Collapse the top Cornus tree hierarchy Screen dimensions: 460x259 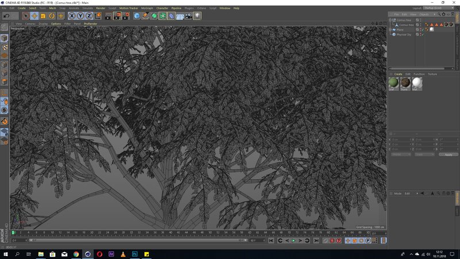(391, 20)
